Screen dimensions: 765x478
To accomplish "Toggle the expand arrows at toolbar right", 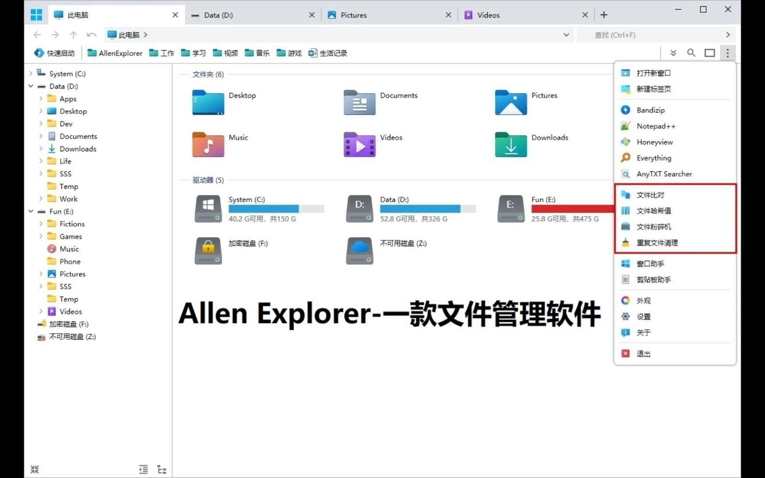I will pos(672,53).
